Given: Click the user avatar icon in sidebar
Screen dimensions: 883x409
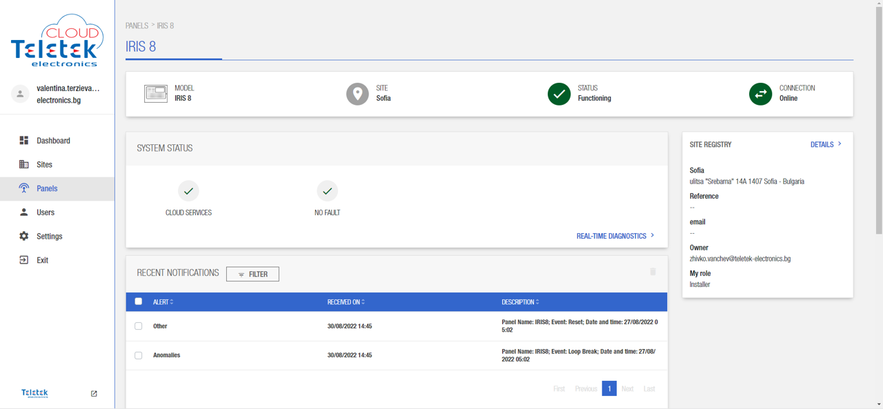Looking at the screenshot, I should [20, 94].
